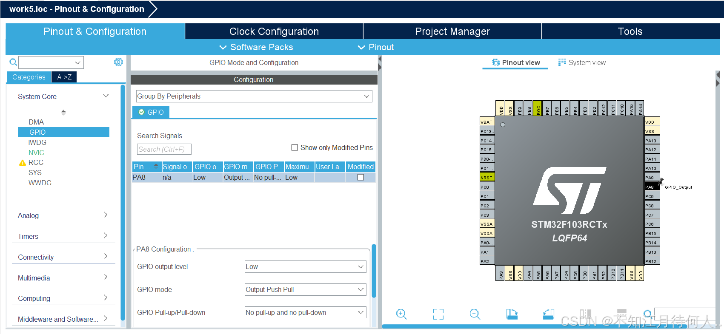The image size is (724, 334).
Task: Sort table by Pin name column header
Action: 146,167
